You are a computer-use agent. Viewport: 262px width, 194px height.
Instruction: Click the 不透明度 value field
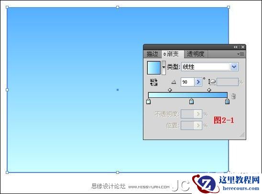point(187,114)
